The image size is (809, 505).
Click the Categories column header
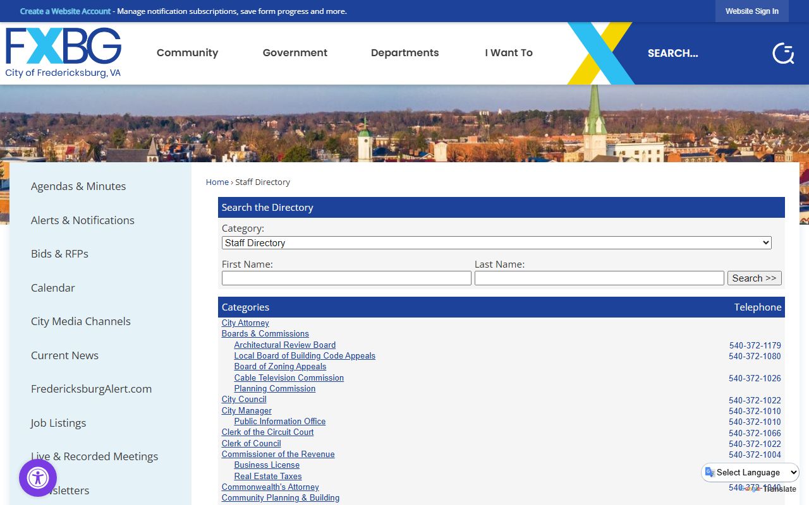point(245,307)
